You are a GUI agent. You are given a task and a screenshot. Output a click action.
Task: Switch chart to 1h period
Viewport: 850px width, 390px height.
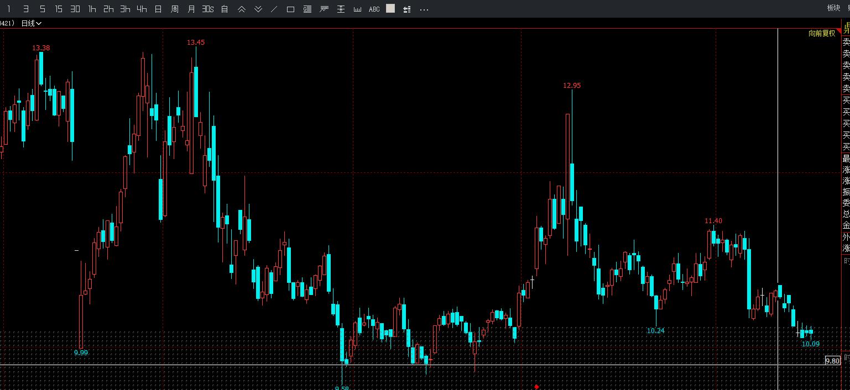pyautogui.click(x=92, y=9)
